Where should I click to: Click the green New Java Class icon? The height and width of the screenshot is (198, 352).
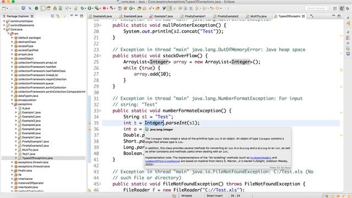[x=131, y=8]
